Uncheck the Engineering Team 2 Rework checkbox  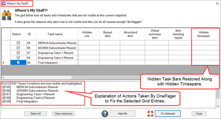pos(18,57)
